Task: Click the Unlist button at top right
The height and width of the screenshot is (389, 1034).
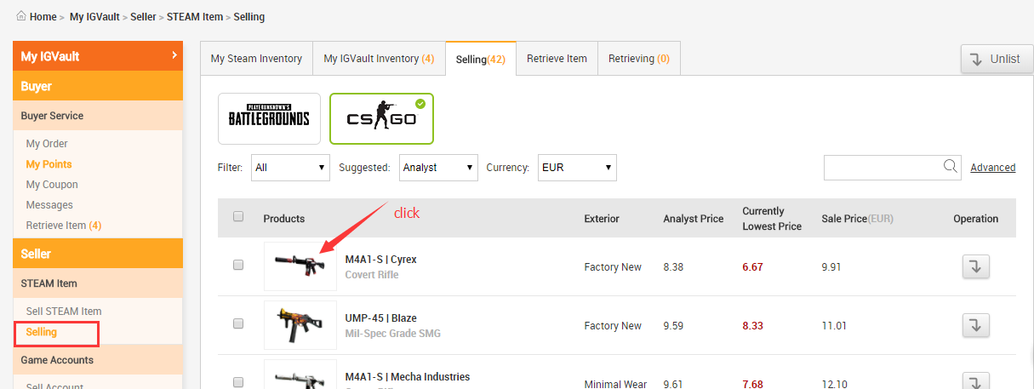Action: point(997,59)
